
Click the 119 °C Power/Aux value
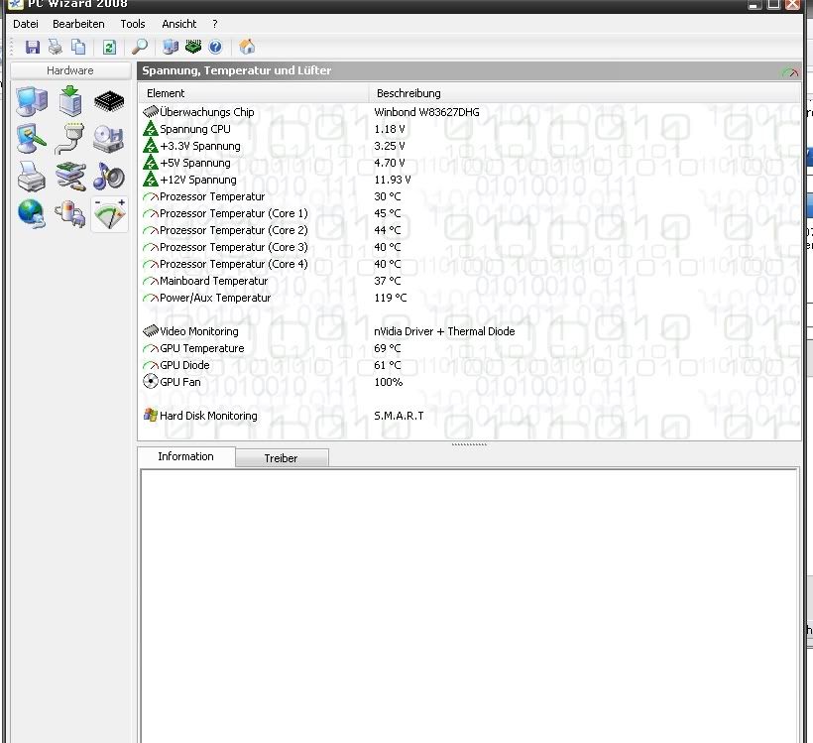[x=391, y=298]
